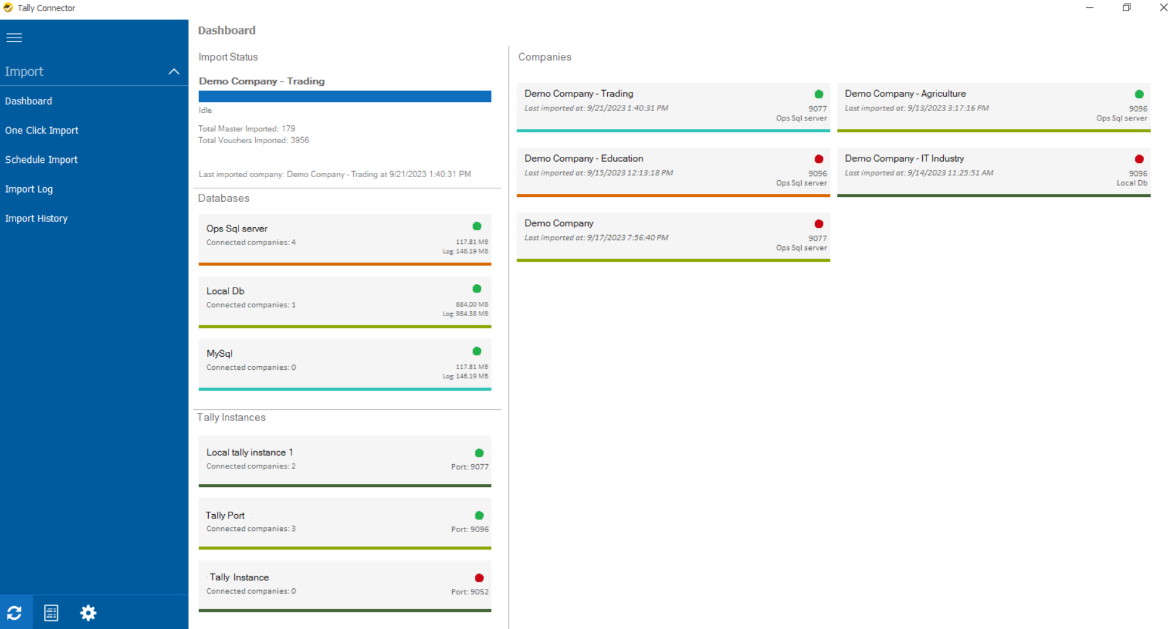Click the blue import progress bar
Viewport: 1176px width, 629px height.
coord(344,96)
